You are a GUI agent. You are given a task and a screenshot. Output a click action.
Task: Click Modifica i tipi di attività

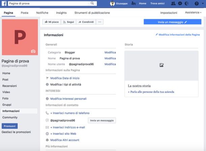pos(66,84)
